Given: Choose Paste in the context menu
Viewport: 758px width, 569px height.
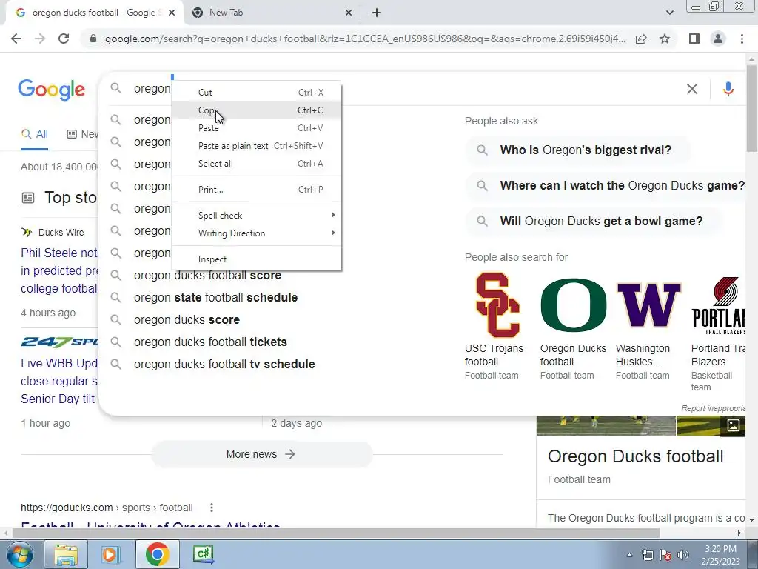Looking at the screenshot, I should (256, 127).
